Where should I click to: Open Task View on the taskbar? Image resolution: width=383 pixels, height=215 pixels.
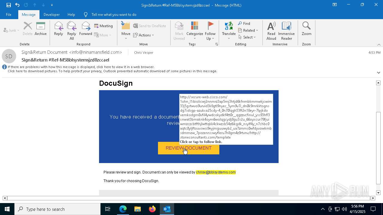coord(108,209)
